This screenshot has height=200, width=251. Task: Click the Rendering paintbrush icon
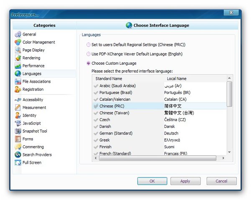point(18,58)
